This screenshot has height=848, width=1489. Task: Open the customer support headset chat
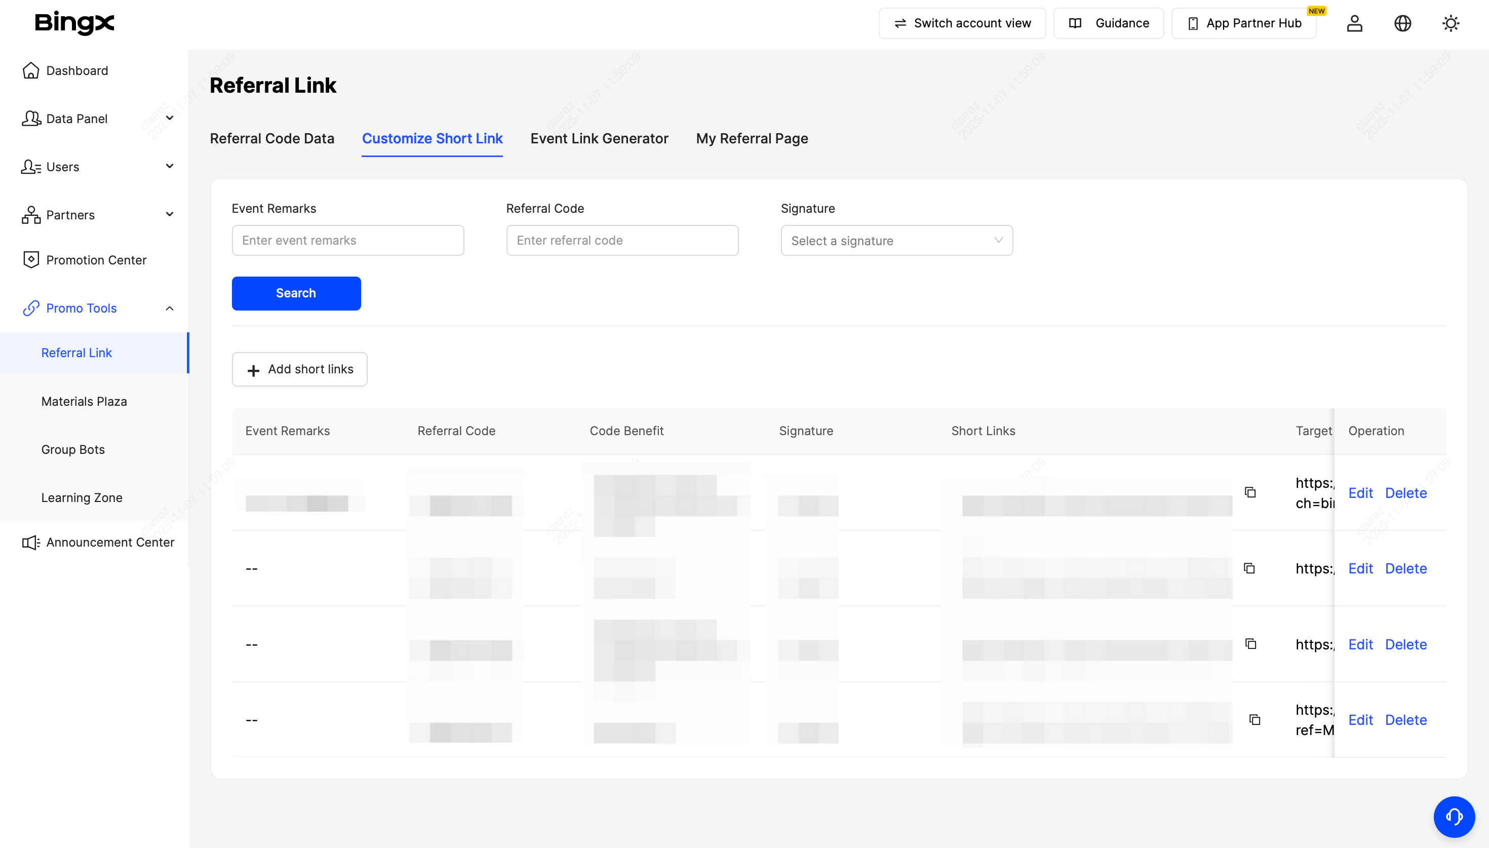click(1454, 817)
